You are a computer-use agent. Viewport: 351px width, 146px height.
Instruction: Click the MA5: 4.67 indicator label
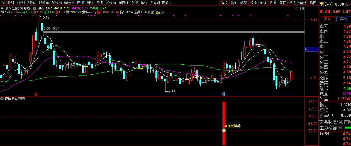(x=45, y=8)
